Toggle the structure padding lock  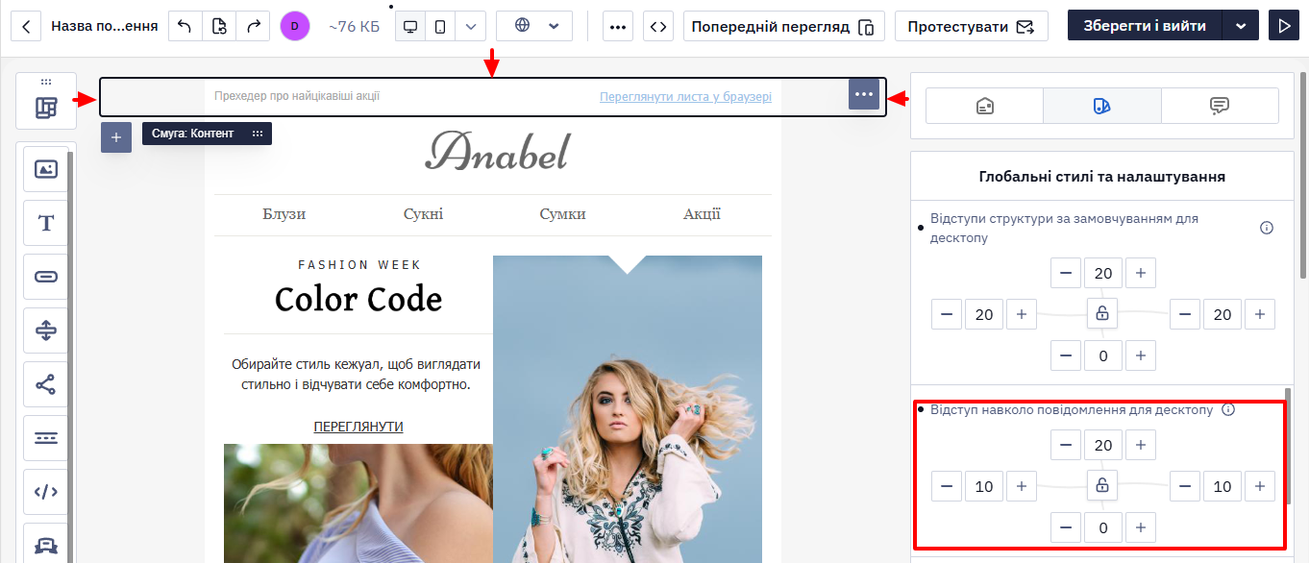pyautogui.click(x=1102, y=313)
